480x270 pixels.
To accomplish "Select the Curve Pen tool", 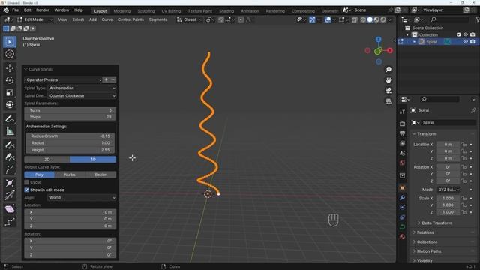I will click(10, 157).
